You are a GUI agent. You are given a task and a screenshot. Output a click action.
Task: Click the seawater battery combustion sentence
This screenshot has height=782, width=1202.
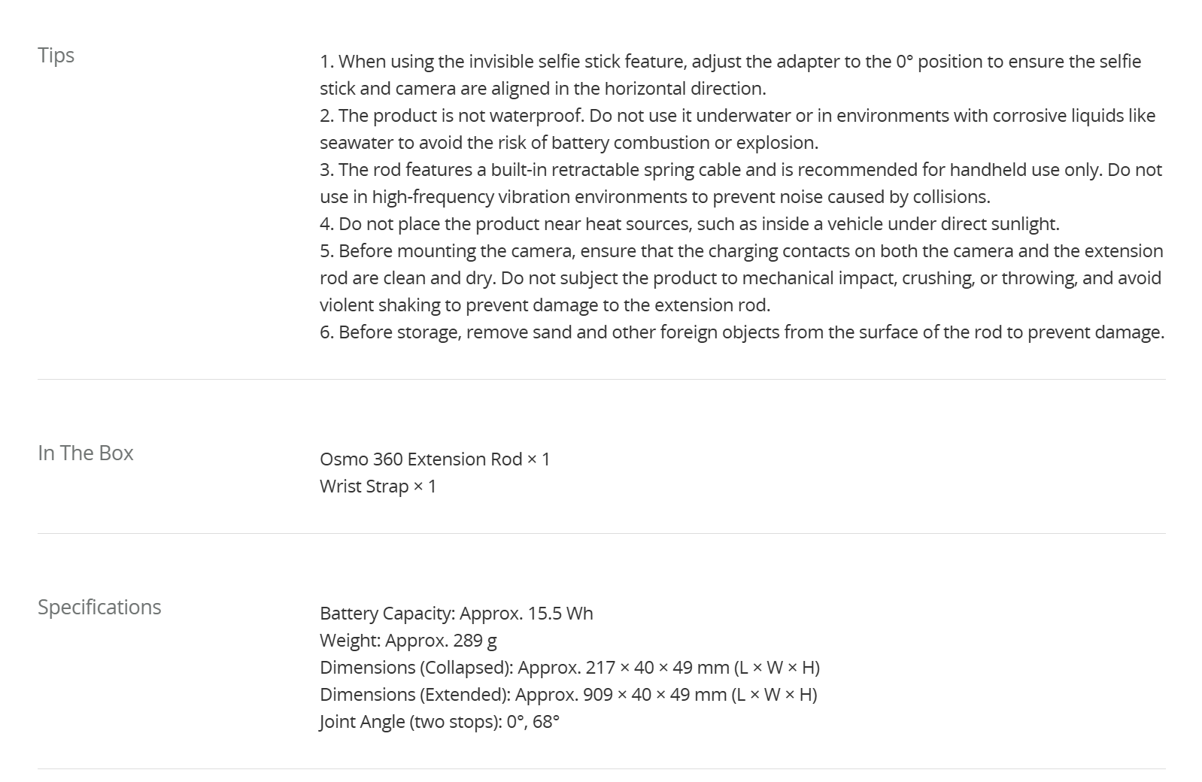569,142
